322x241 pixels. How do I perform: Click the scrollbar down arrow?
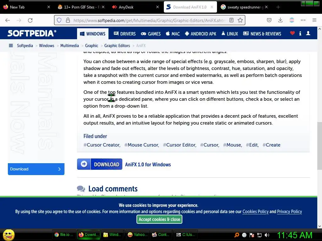(x=319, y=226)
